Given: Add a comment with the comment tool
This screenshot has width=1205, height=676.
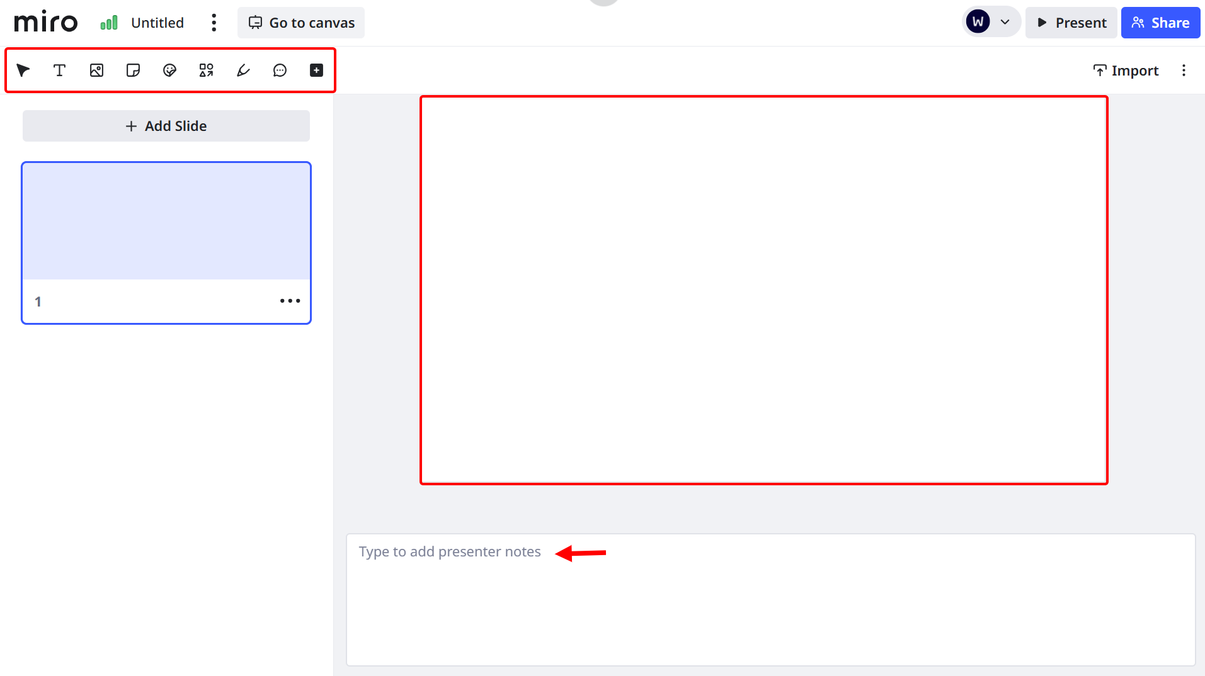Looking at the screenshot, I should [x=279, y=70].
